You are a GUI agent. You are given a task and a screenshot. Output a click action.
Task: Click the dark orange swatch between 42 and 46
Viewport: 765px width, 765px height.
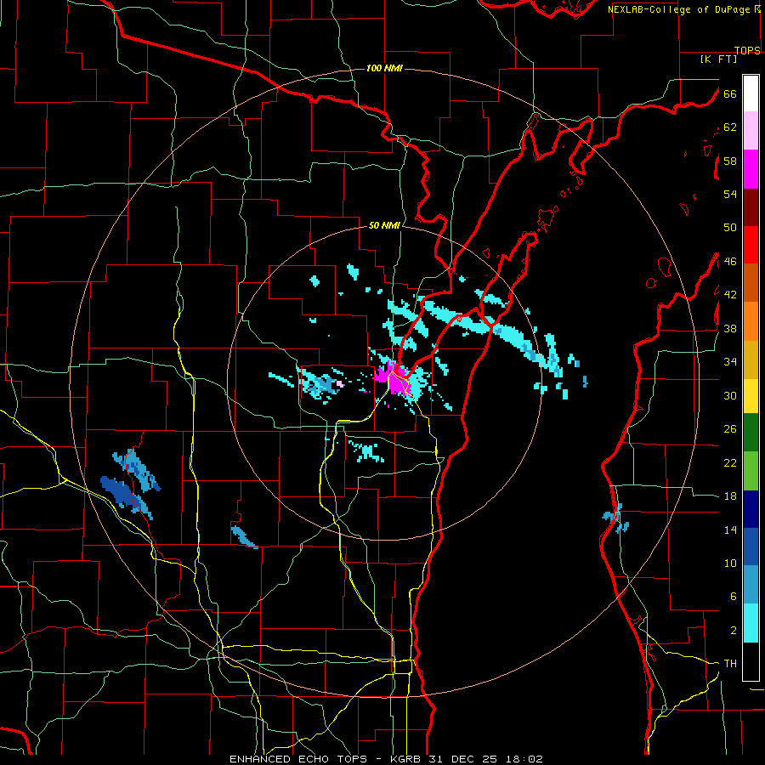[751, 282]
